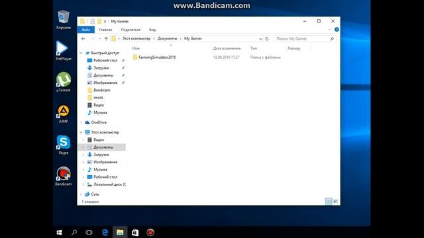Click the Windows Start button
Screen dimensions: 424x238
tap(59, 232)
